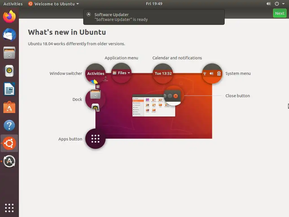
Task: Expand the system menu arrow
Action: coord(283,4)
